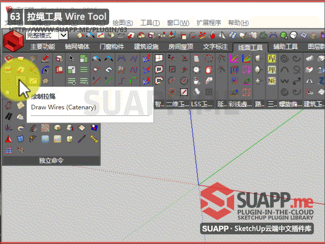This screenshot has width=325, height=244.
Task: Click the red SUAPP cube logo
Action: tap(13, 41)
